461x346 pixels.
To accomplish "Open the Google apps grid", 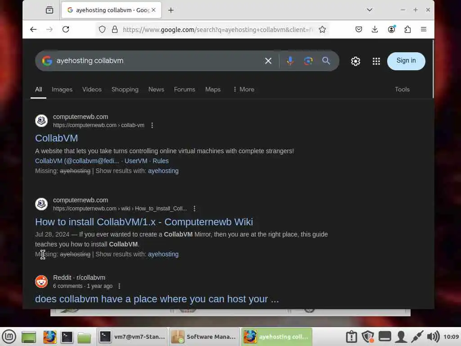I will pyautogui.click(x=376, y=61).
